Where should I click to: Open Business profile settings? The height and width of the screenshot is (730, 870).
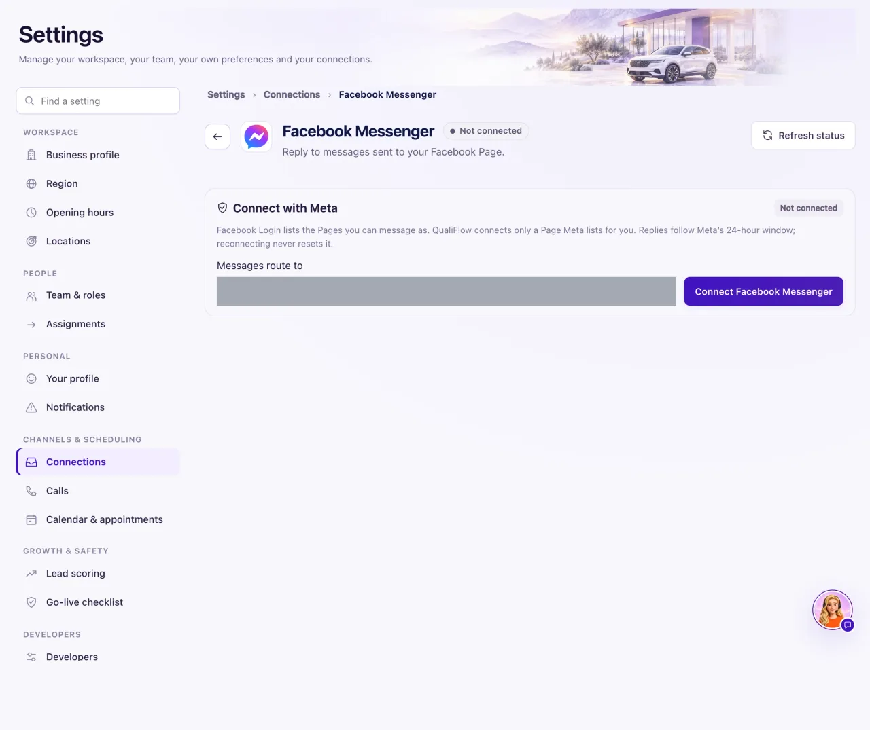tap(98, 155)
